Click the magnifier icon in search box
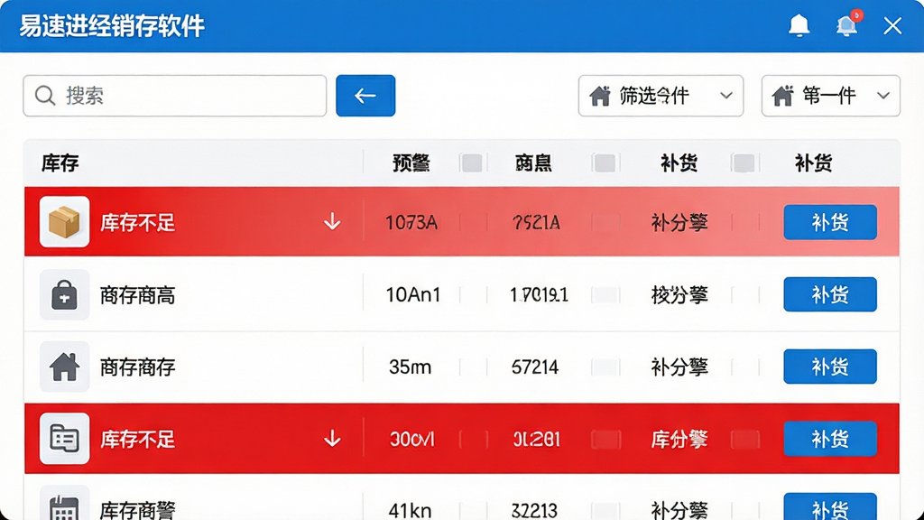Viewport: 924px width, 520px height. point(45,96)
